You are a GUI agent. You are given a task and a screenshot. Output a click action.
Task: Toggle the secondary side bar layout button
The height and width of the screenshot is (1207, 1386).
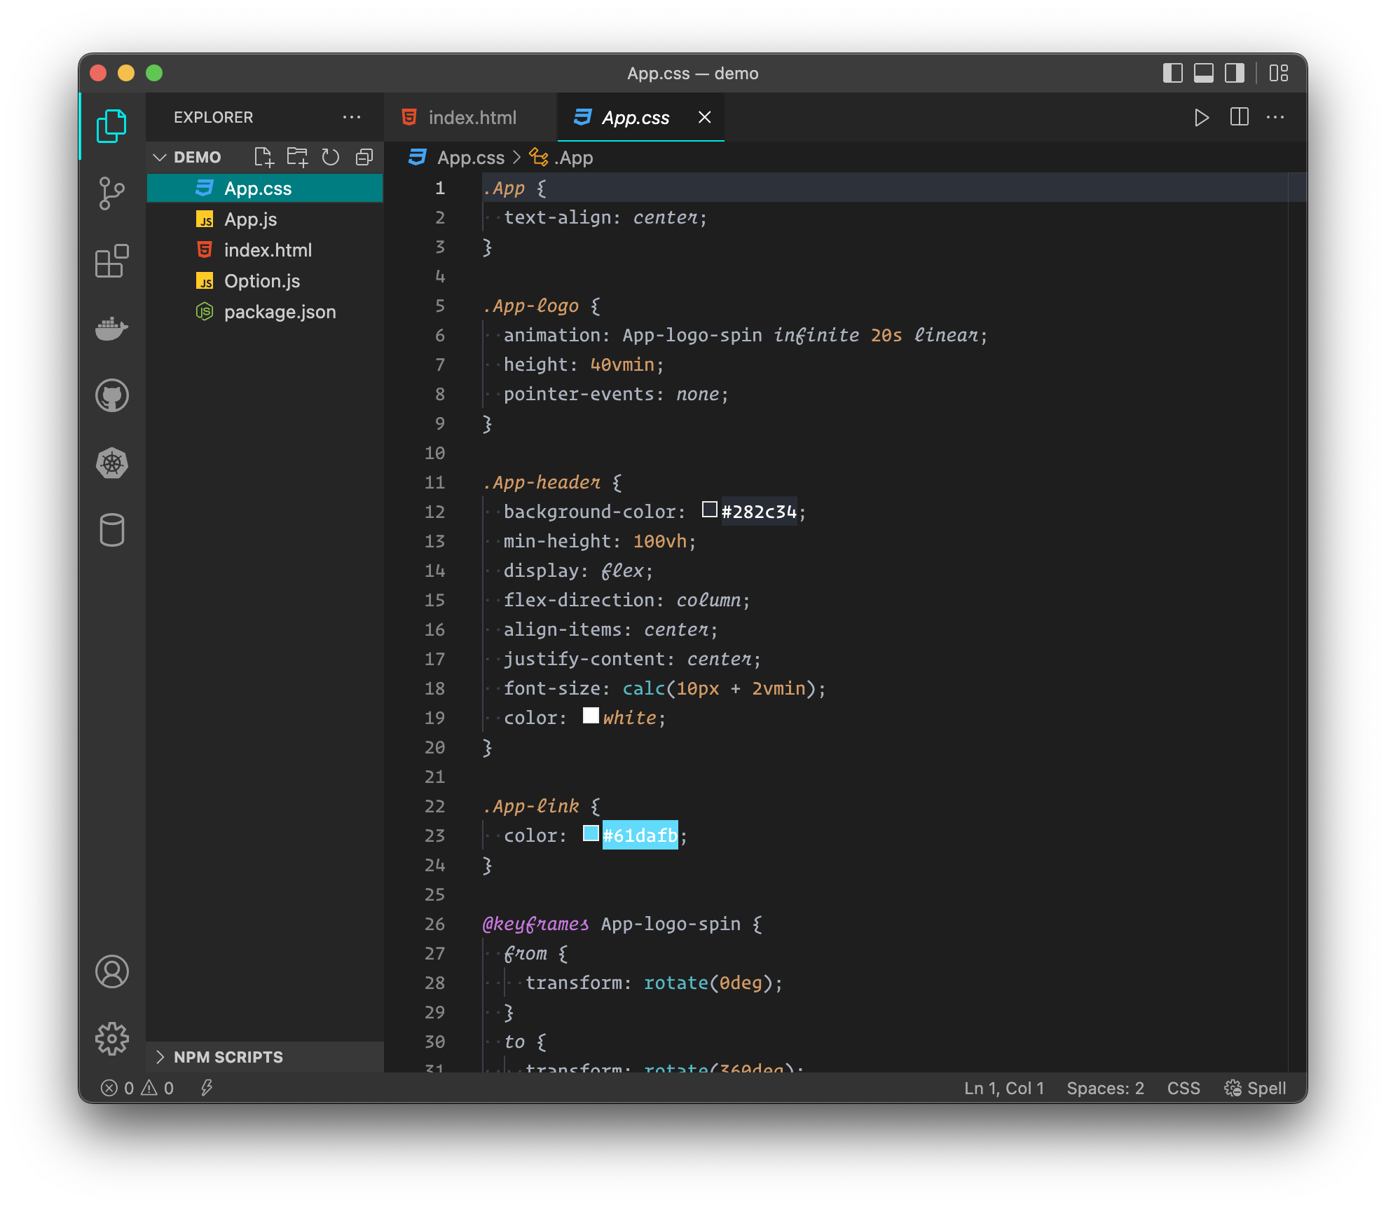point(1234,73)
